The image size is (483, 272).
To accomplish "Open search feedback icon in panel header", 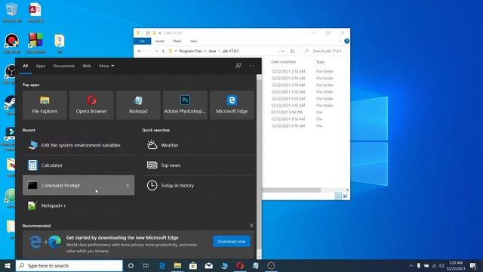I will click(238, 66).
